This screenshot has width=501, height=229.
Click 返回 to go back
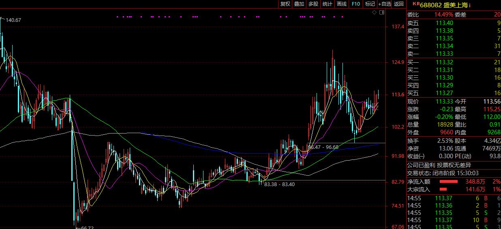[399, 4]
